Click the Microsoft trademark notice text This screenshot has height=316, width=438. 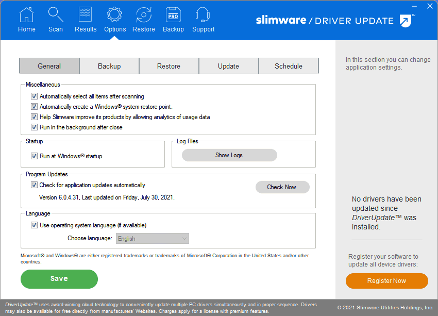tap(164, 259)
